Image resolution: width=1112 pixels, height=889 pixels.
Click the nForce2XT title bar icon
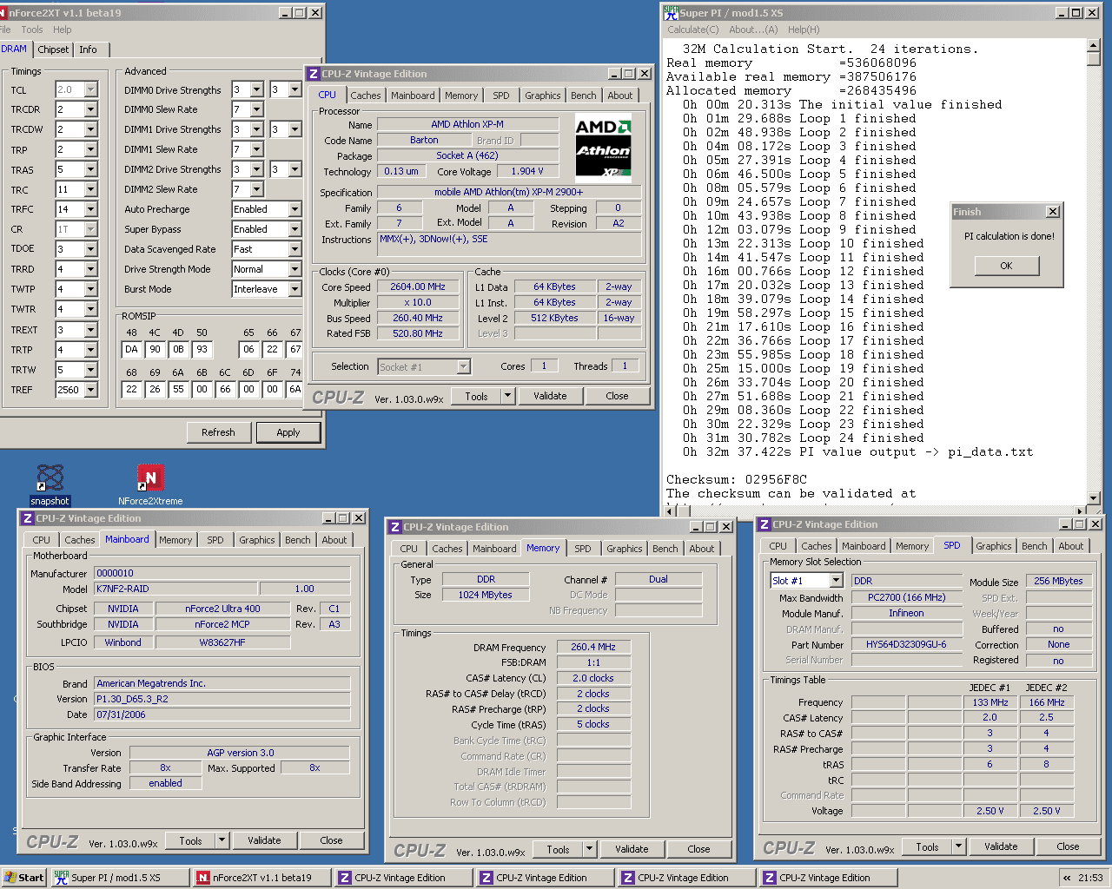click(x=3, y=13)
